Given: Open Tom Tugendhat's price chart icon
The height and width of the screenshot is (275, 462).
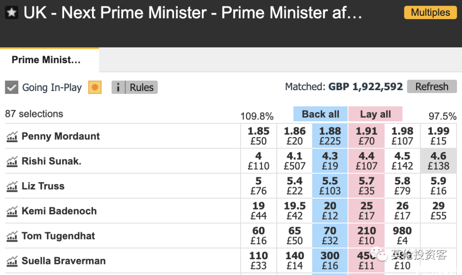Looking at the screenshot, I should coord(12,236).
